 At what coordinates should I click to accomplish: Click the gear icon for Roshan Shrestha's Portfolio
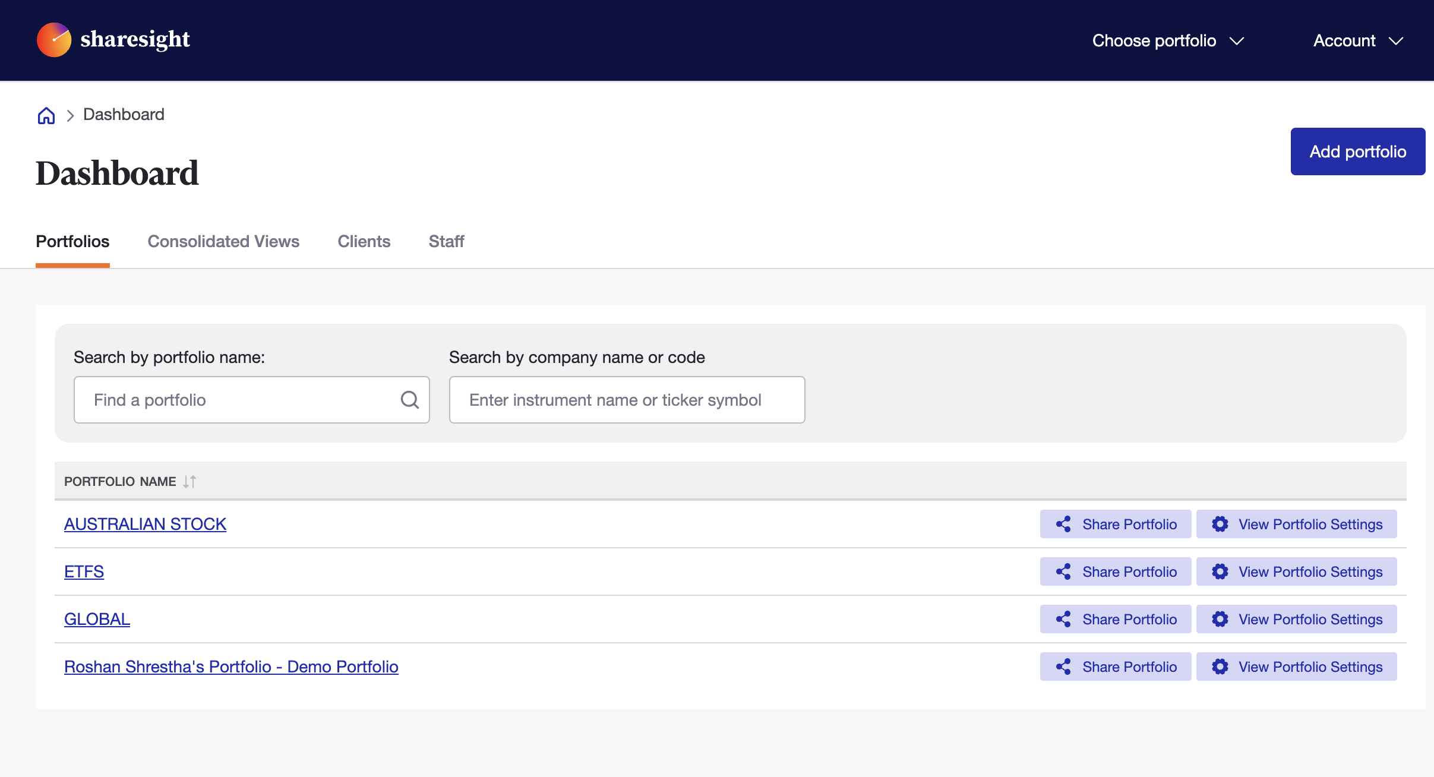(x=1221, y=667)
